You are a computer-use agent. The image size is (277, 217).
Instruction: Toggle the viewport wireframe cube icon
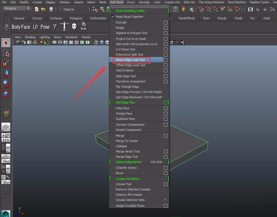[96, 42]
